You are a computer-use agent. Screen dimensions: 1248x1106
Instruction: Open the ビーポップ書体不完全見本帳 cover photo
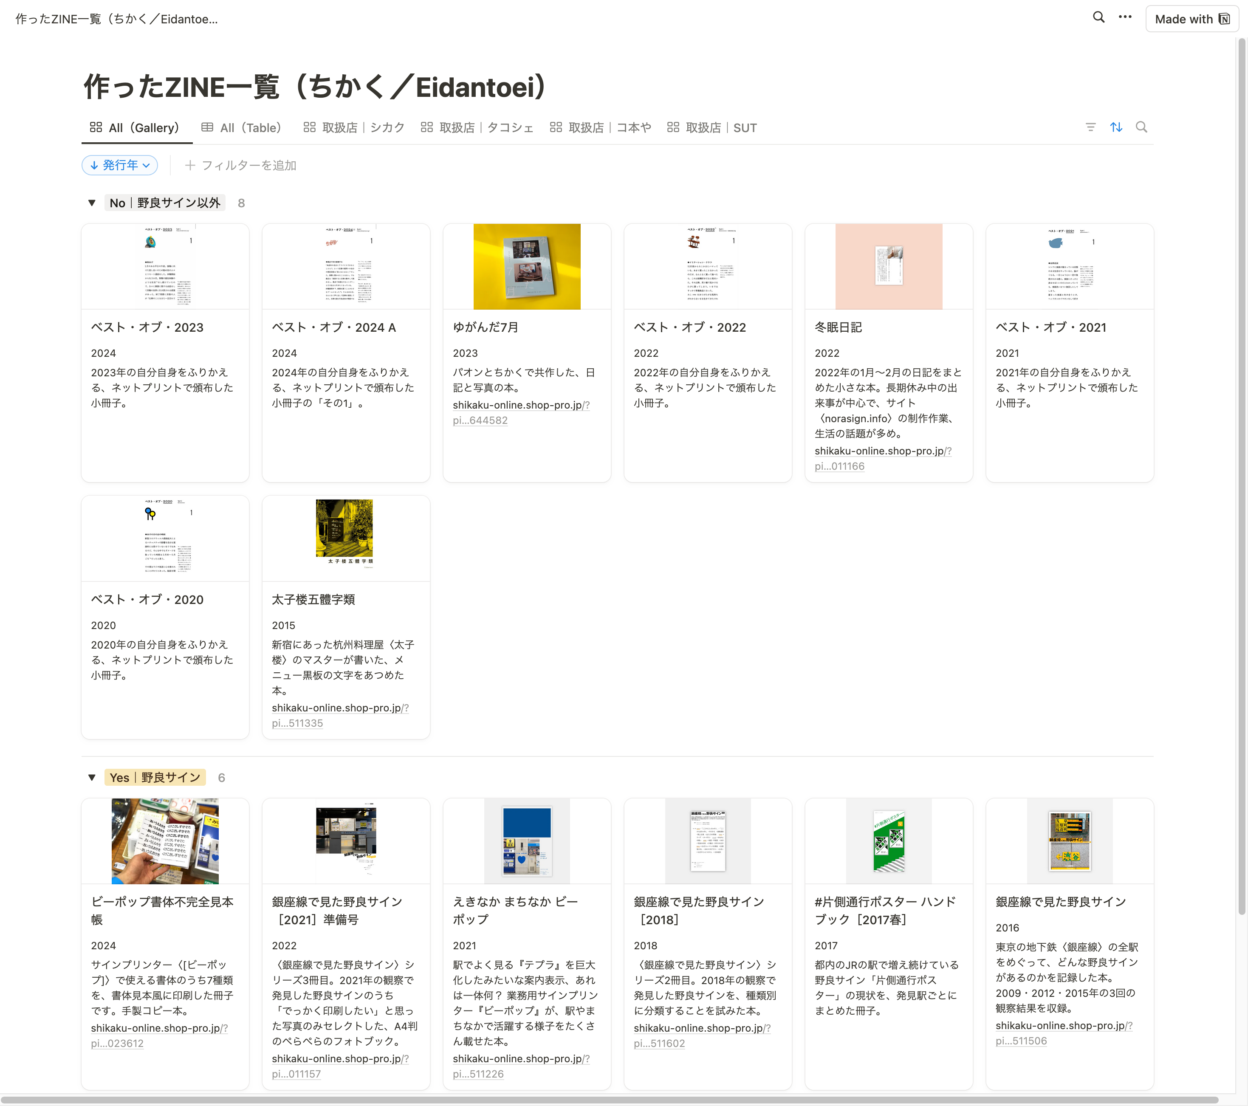pyautogui.click(x=165, y=841)
